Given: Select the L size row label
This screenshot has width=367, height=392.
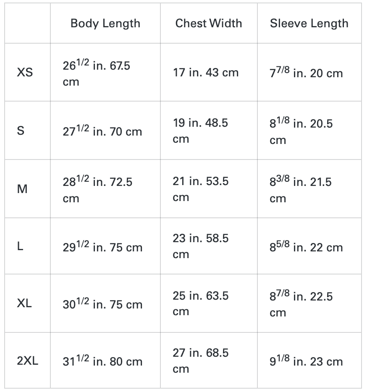Looking at the screenshot, I should tap(20, 246).
